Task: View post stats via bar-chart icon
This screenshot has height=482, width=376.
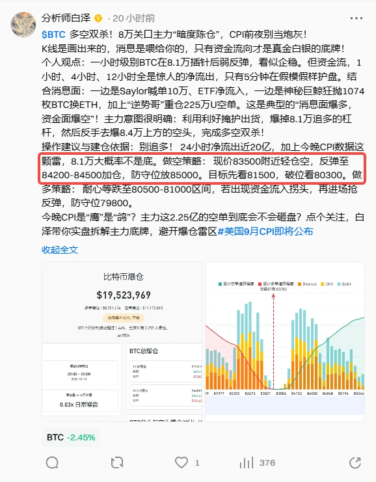Action: click(247, 462)
